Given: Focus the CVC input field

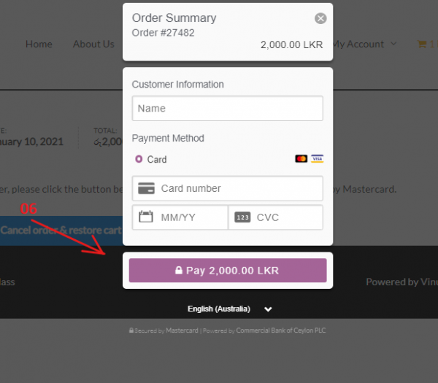Looking at the screenshot, I should pyautogui.click(x=286, y=217).
